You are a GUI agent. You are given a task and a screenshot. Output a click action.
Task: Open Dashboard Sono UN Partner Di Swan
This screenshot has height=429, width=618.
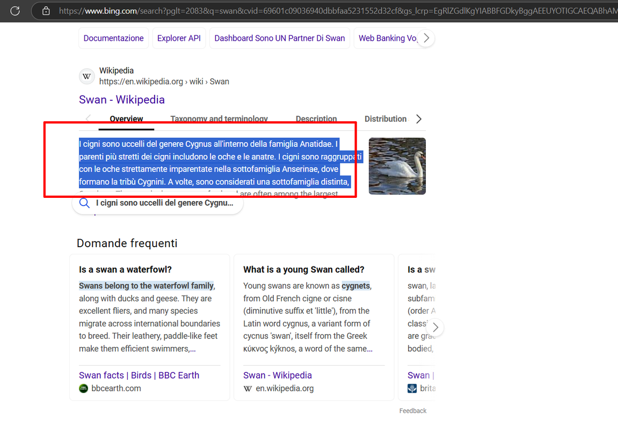pos(279,38)
